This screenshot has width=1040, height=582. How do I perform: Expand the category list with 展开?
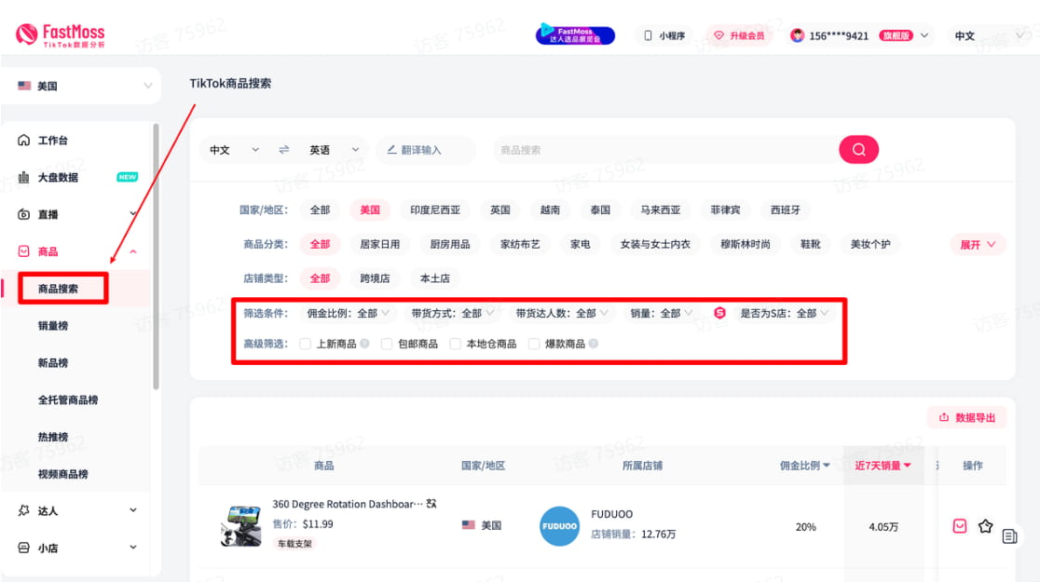978,245
